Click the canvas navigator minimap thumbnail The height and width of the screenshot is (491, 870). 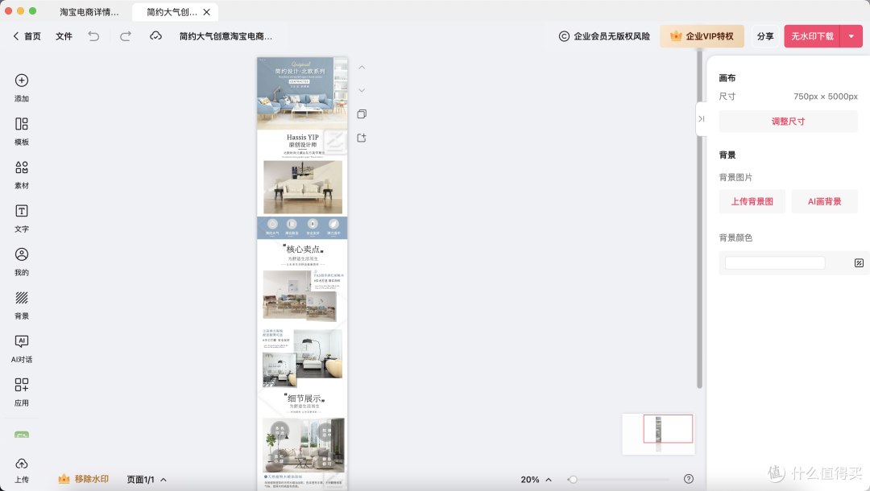(x=658, y=434)
